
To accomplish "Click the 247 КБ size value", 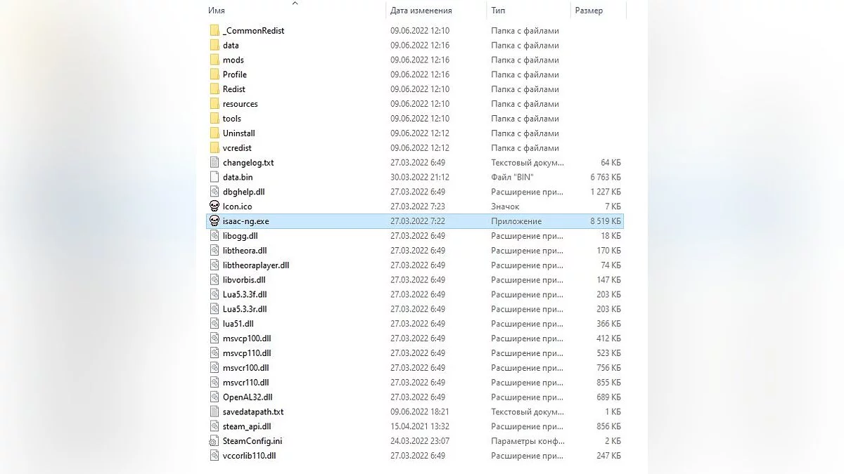I will [x=608, y=456].
